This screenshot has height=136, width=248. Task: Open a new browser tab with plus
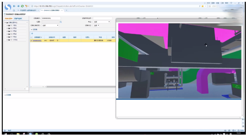67,10
